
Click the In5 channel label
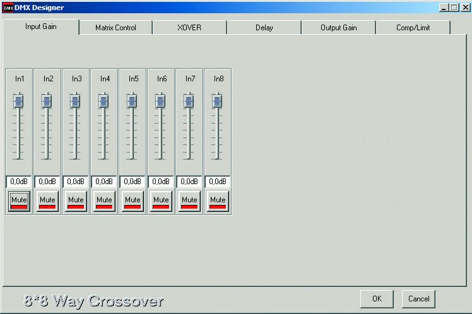pyautogui.click(x=133, y=79)
